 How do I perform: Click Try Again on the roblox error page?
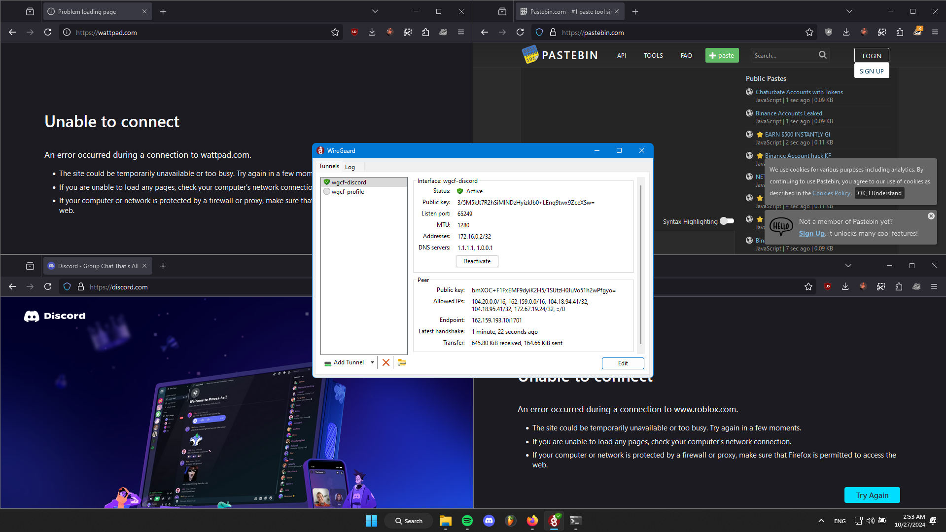point(872,495)
